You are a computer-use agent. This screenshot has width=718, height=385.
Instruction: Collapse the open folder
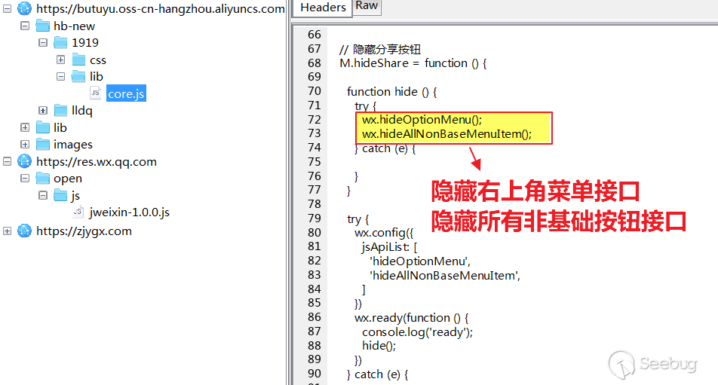pos(25,179)
